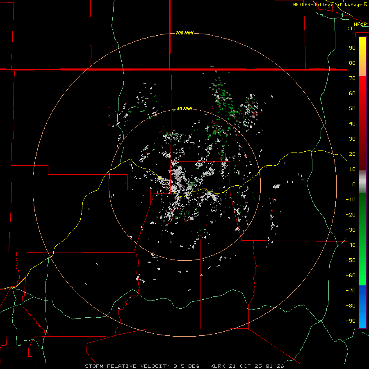This screenshot has height=369, width=369.
Task: Click the -20 value on the velocity scale
Action: pos(351,214)
